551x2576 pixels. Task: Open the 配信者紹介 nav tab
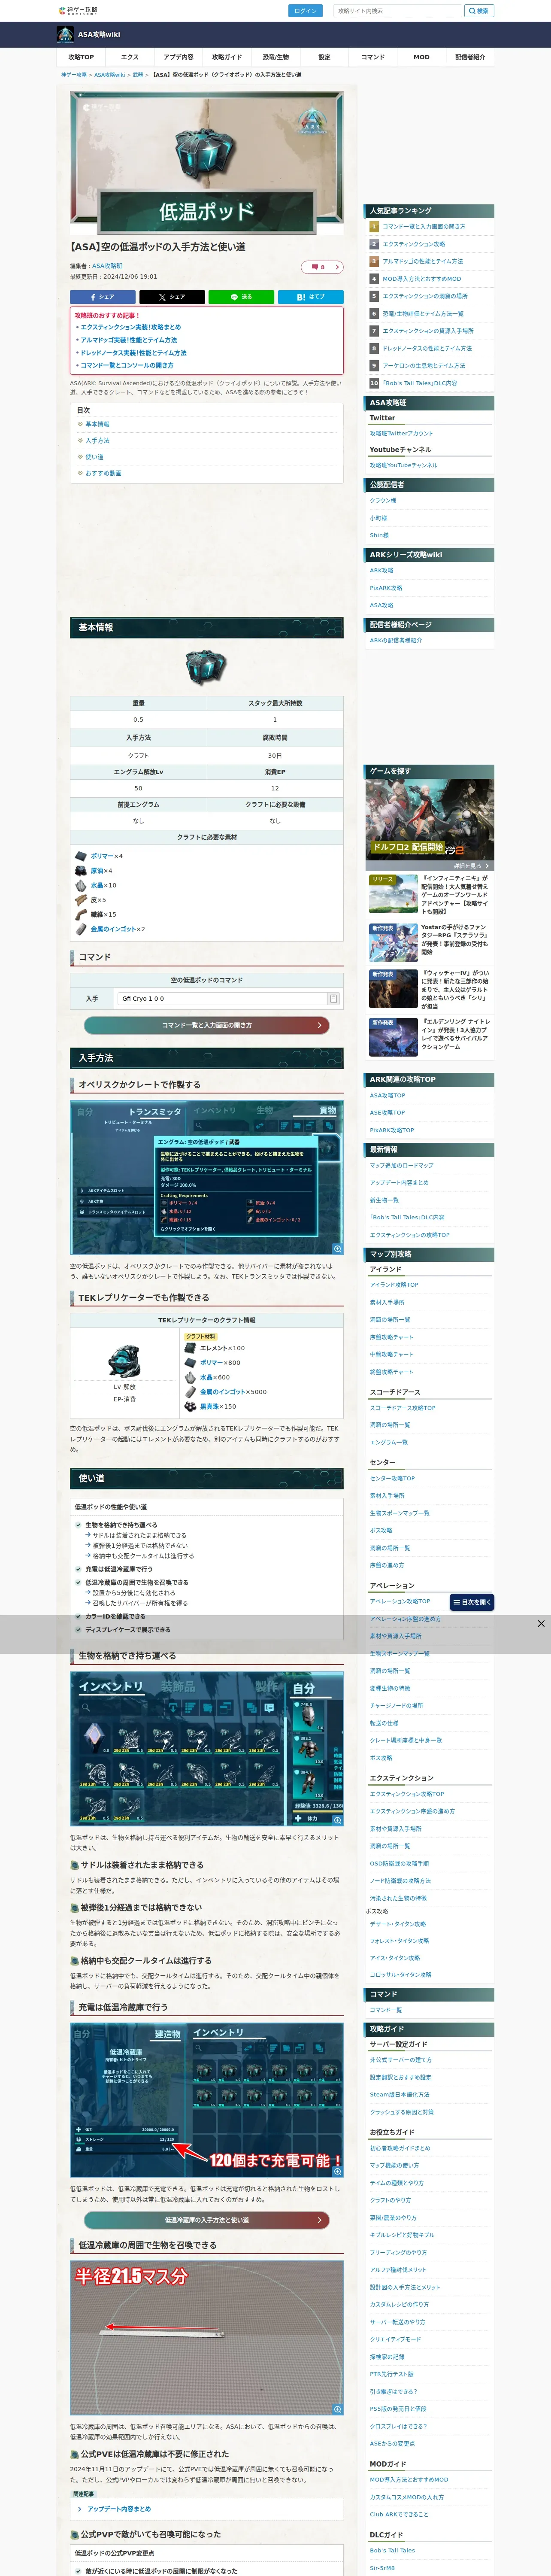point(470,57)
